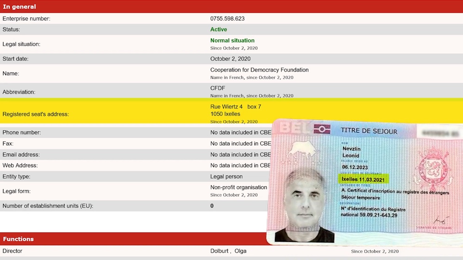The image size is (463, 260).
Task: Click the CFDF abbreviation value
Action: (218, 88)
